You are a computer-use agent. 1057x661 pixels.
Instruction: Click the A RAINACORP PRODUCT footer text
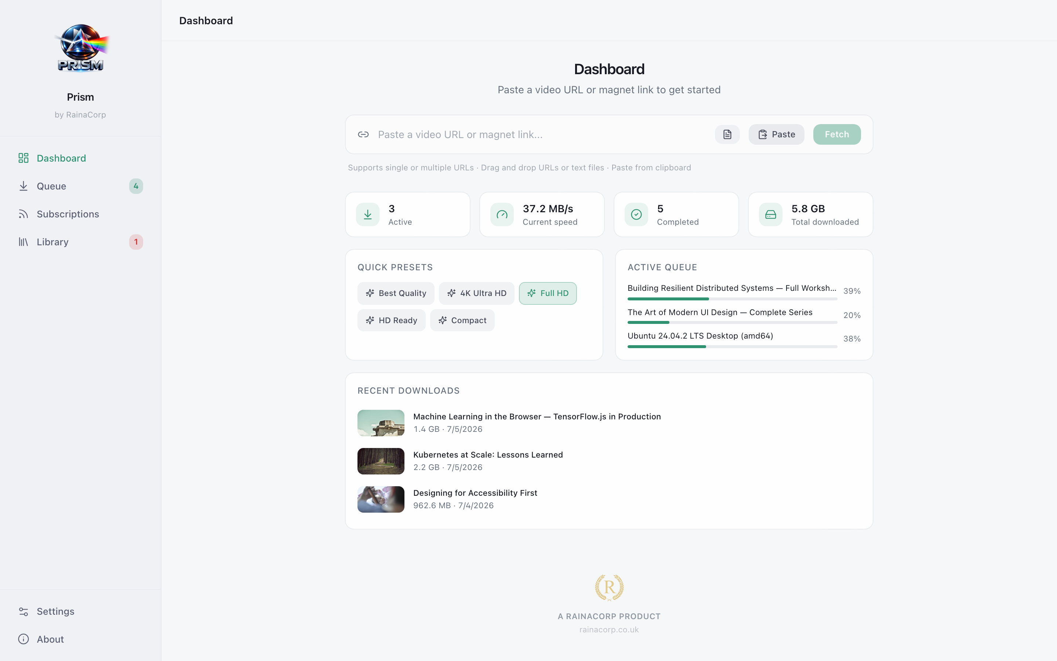(x=609, y=617)
